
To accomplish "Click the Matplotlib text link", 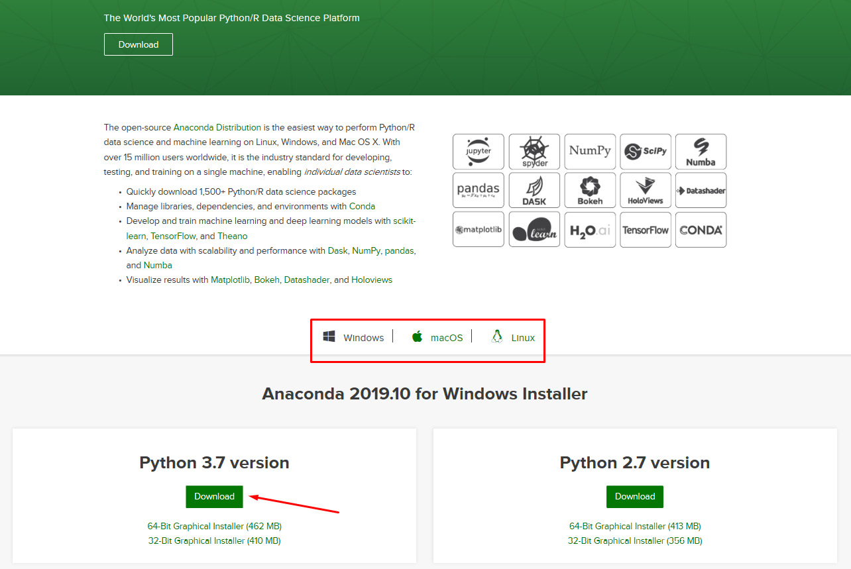I will coord(230,280).
